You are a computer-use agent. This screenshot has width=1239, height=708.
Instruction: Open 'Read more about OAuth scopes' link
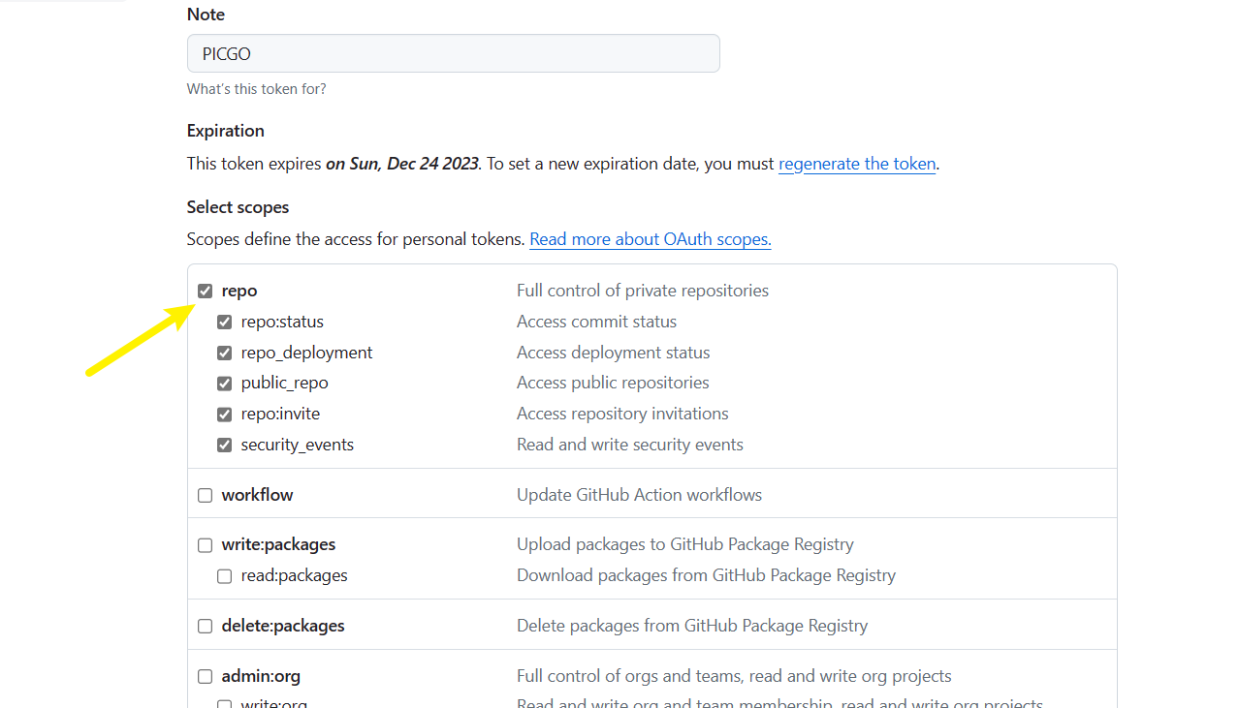click(650, 239)
